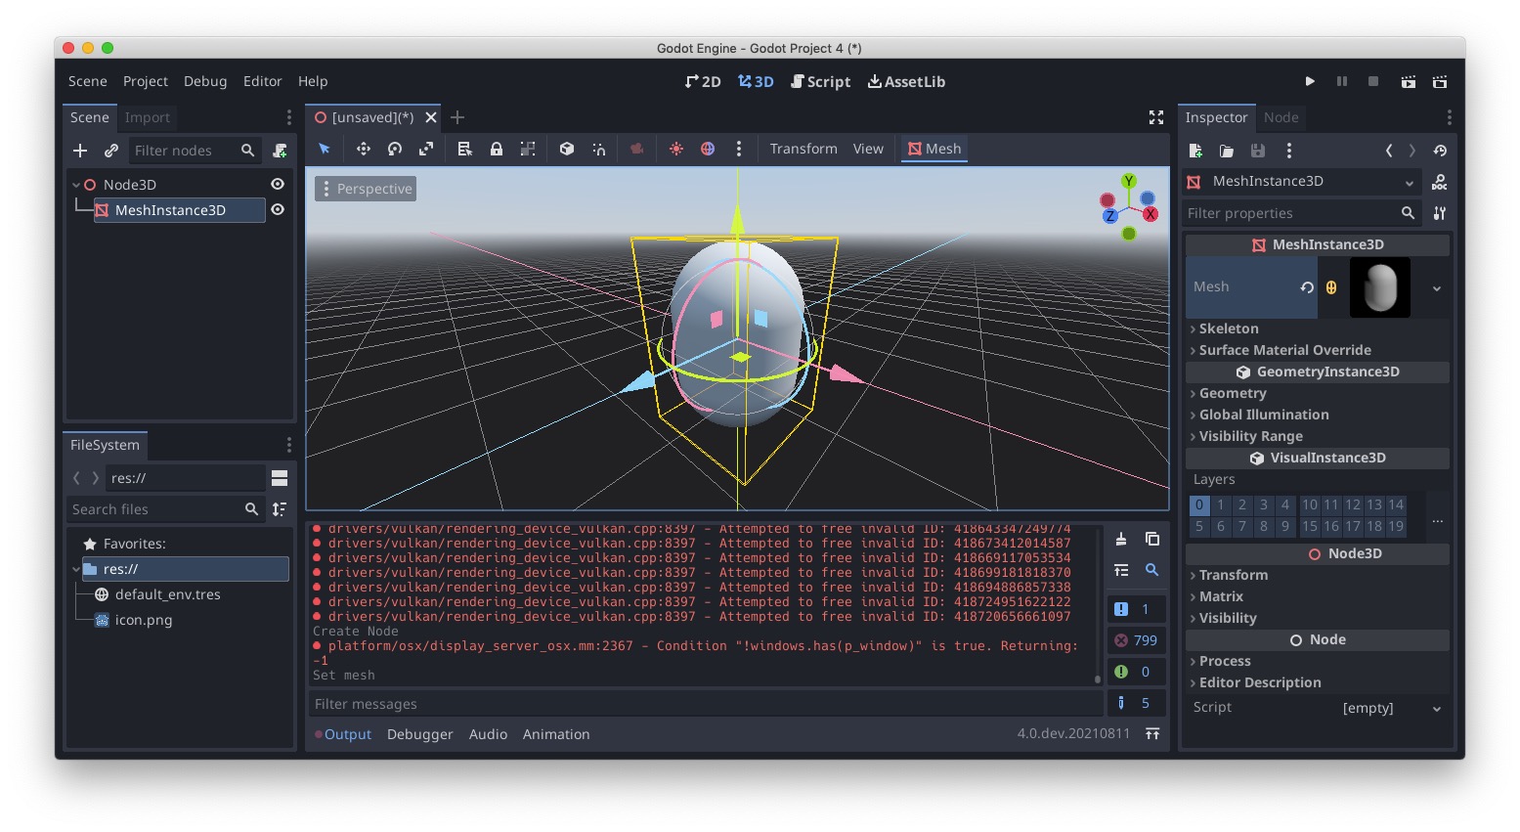The image size is (1520, 832).
Task: Copy Output messages using the copy icon
Action: [1152, 539]
